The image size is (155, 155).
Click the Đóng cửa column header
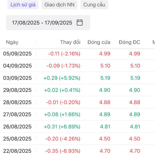pyautogui.click(x=99, y=42)
